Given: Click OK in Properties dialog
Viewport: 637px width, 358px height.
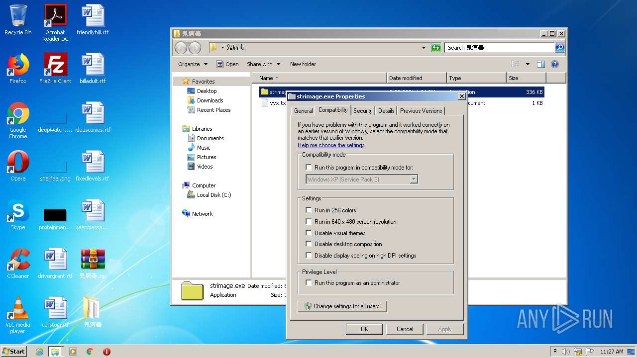Looking at the screenshot, I should click(x=364, y=329).
